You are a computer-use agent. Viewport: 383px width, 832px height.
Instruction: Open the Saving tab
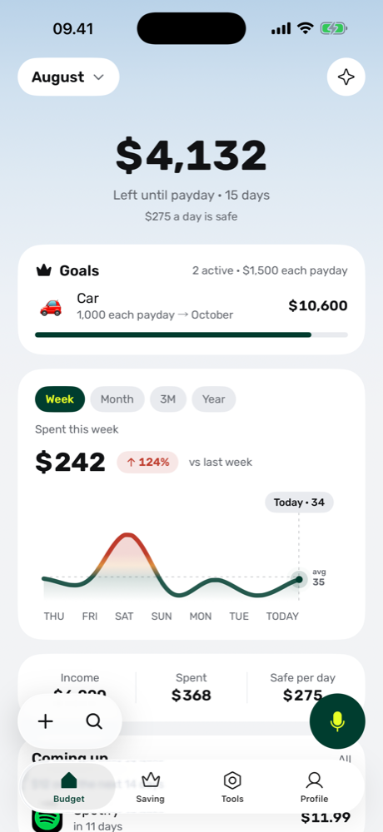click(151, 787)
